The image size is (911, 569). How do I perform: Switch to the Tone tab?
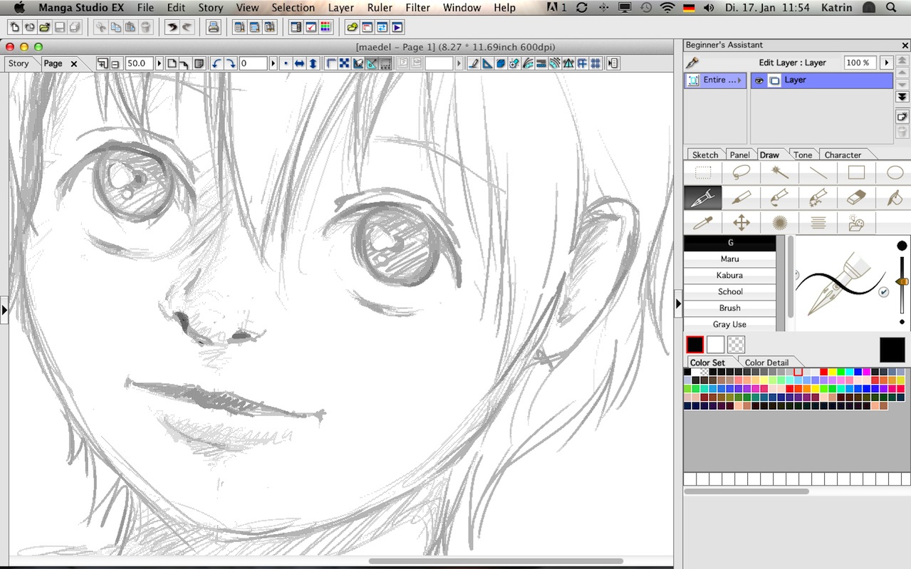tap(803, 155)
